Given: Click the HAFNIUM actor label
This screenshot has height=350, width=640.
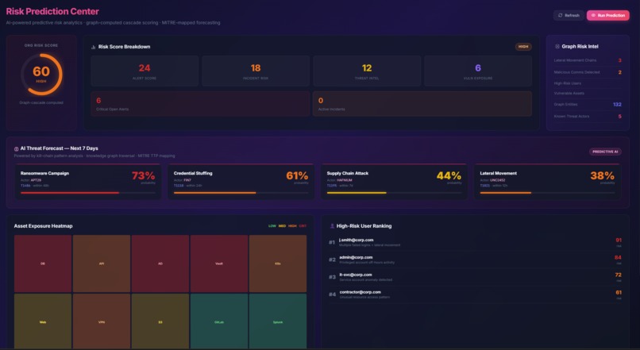Looking at the screenshot, I should click(345, 180).
